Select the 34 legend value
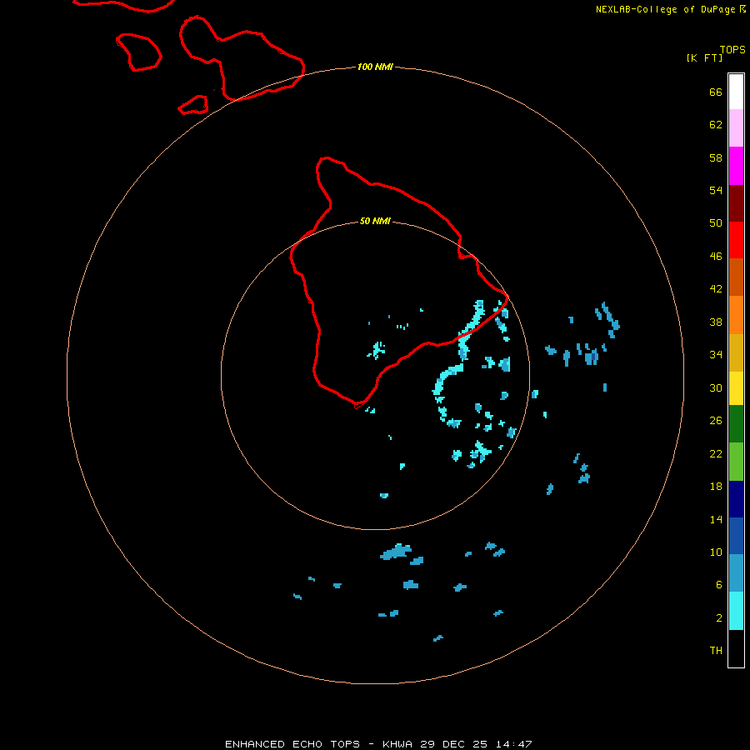 point(716,354)
